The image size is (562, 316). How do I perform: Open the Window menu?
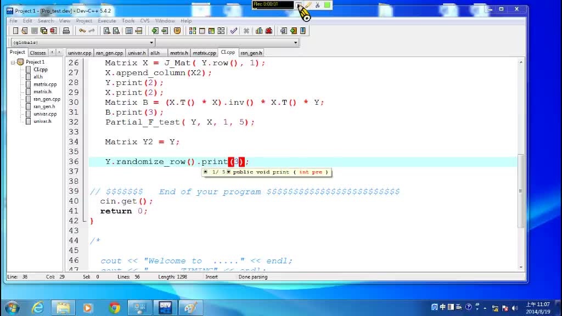[x=165, y=21]
